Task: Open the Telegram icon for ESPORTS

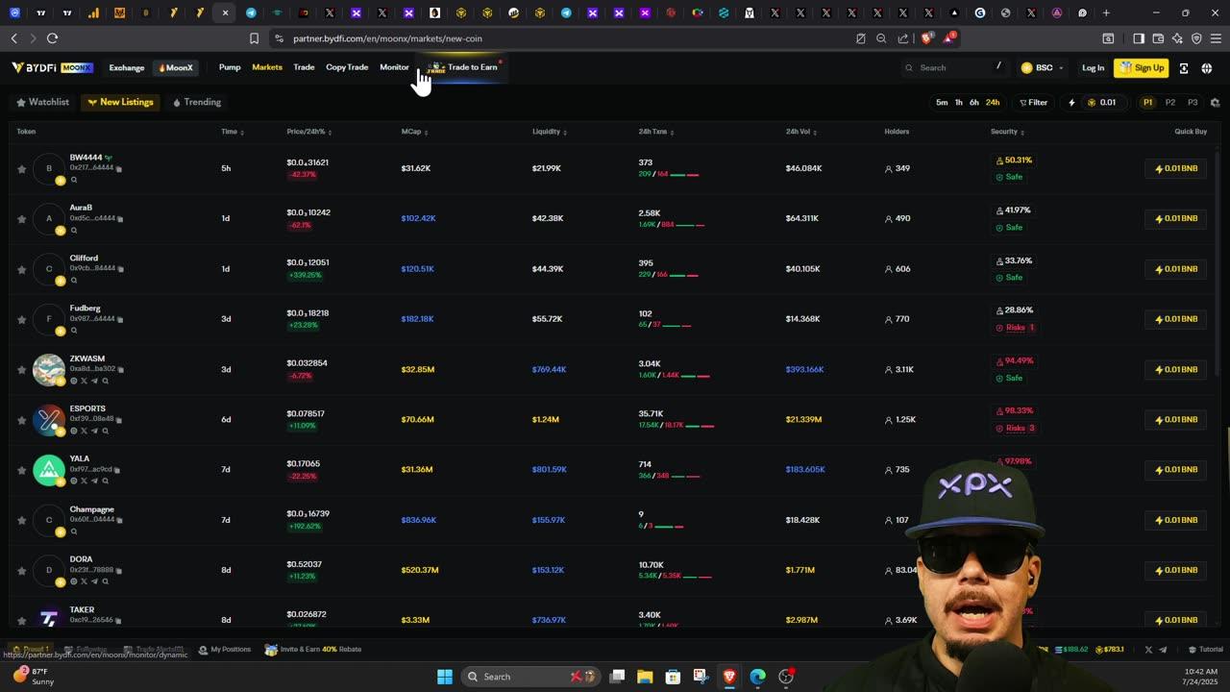Action: click(x=94, y=431)
